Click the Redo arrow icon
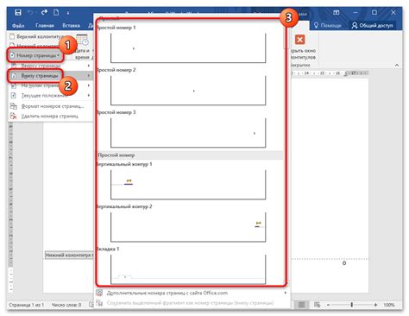409x316 pixels. coord(44,12)
